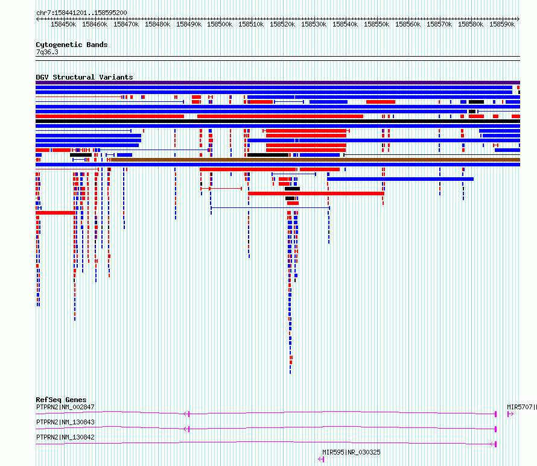The image size is (537, 466).
Task: Select the 158580k scale label
Action: (471, 24)
